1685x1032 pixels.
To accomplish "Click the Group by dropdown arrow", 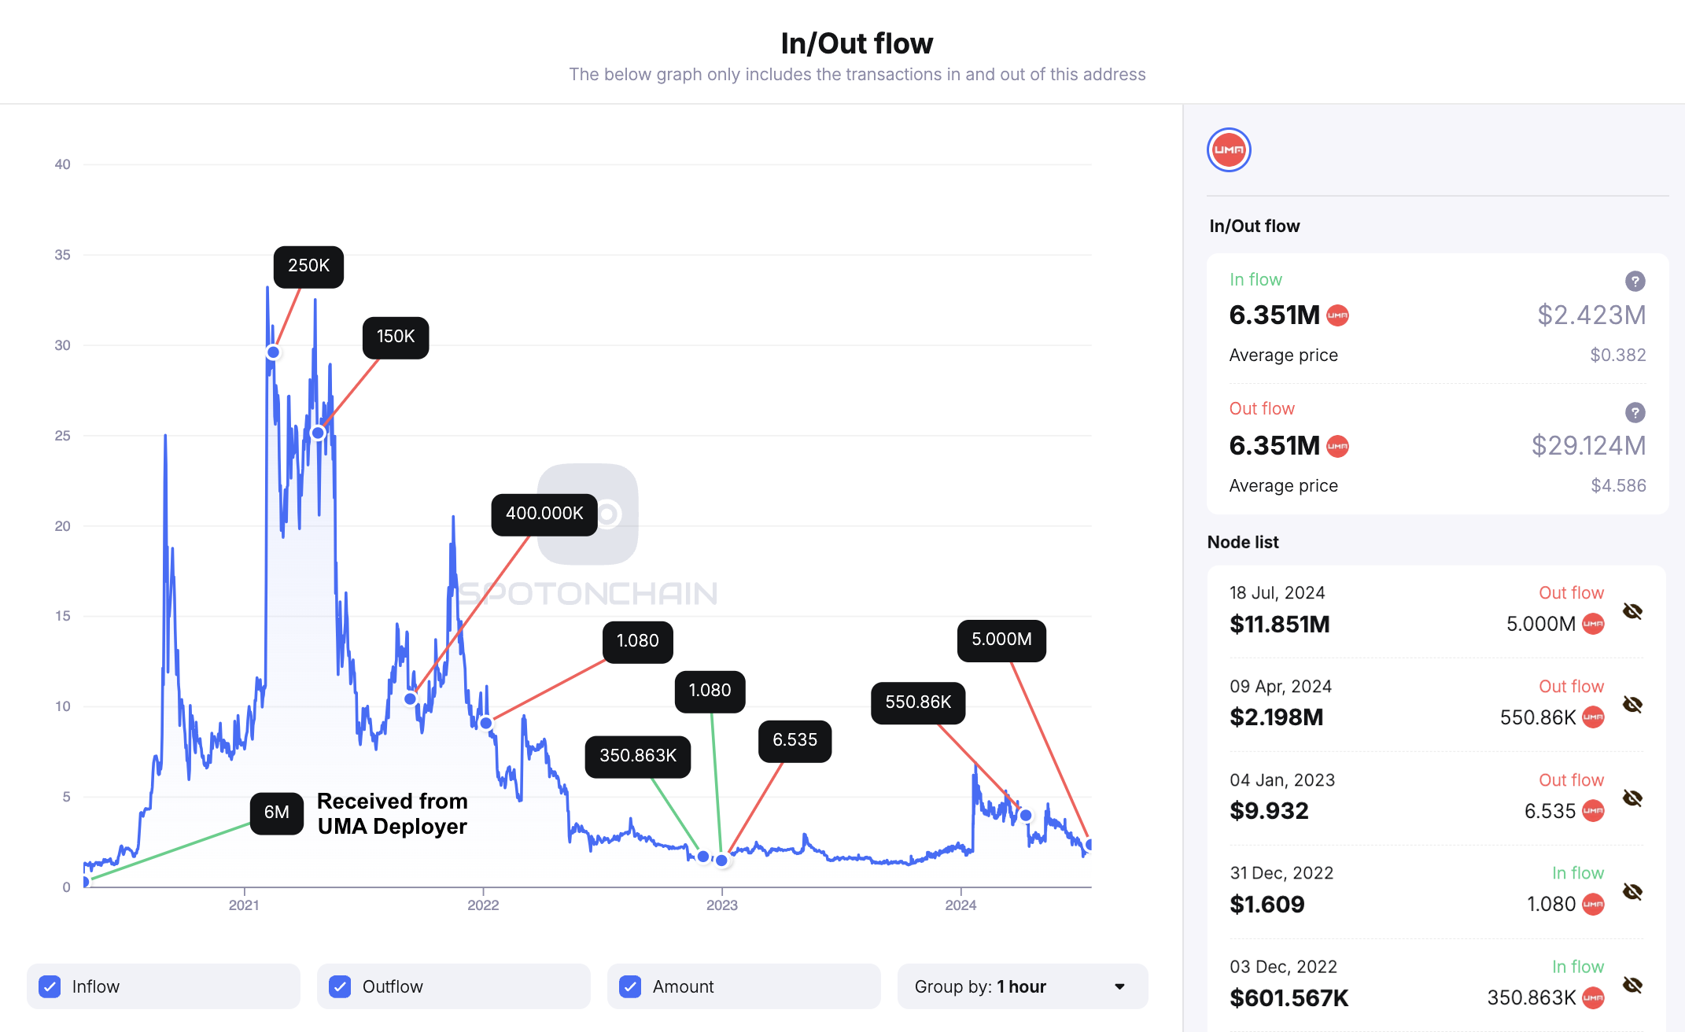I will (1119, 986).
